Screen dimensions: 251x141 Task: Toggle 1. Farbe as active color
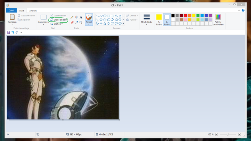click(159, 19)
